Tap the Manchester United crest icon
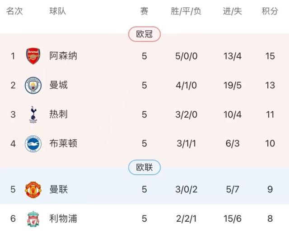This screenshot has height=237, width=289. 33,189
